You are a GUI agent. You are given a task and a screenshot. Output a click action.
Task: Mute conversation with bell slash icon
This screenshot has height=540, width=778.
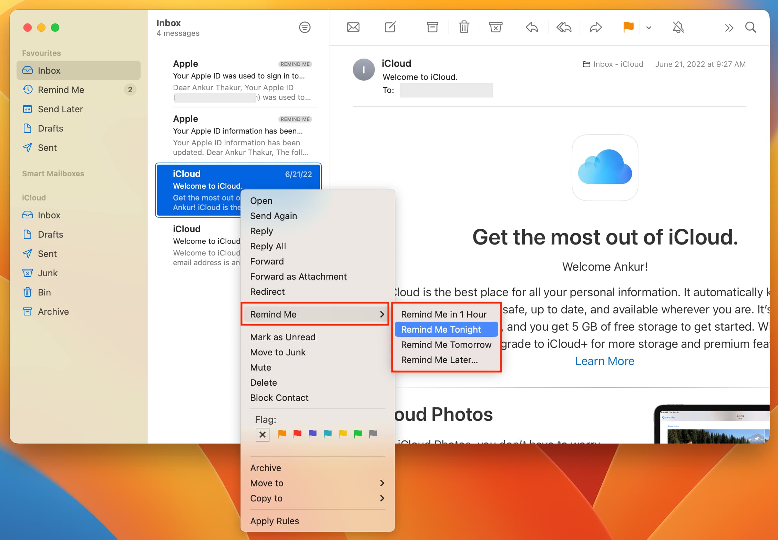[678, 27]
